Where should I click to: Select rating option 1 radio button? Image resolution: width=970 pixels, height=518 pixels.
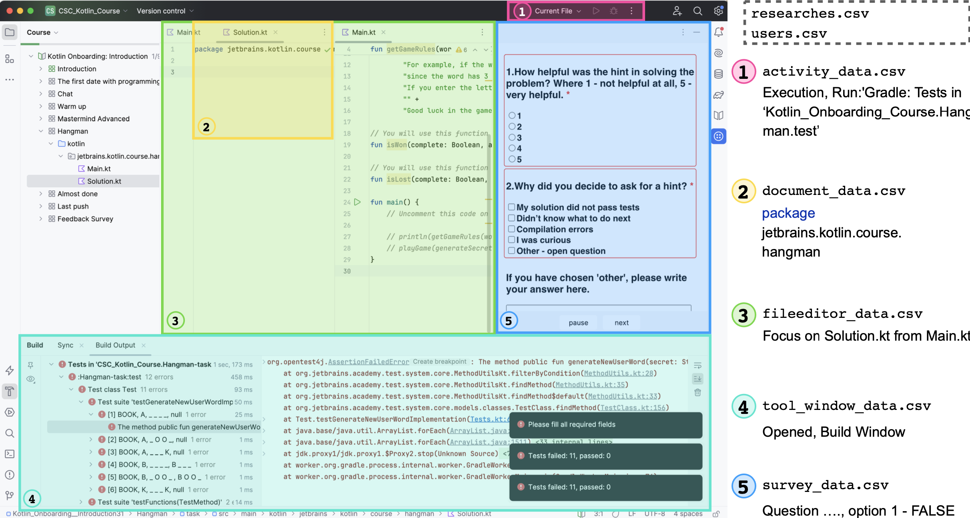pos(512,116)
